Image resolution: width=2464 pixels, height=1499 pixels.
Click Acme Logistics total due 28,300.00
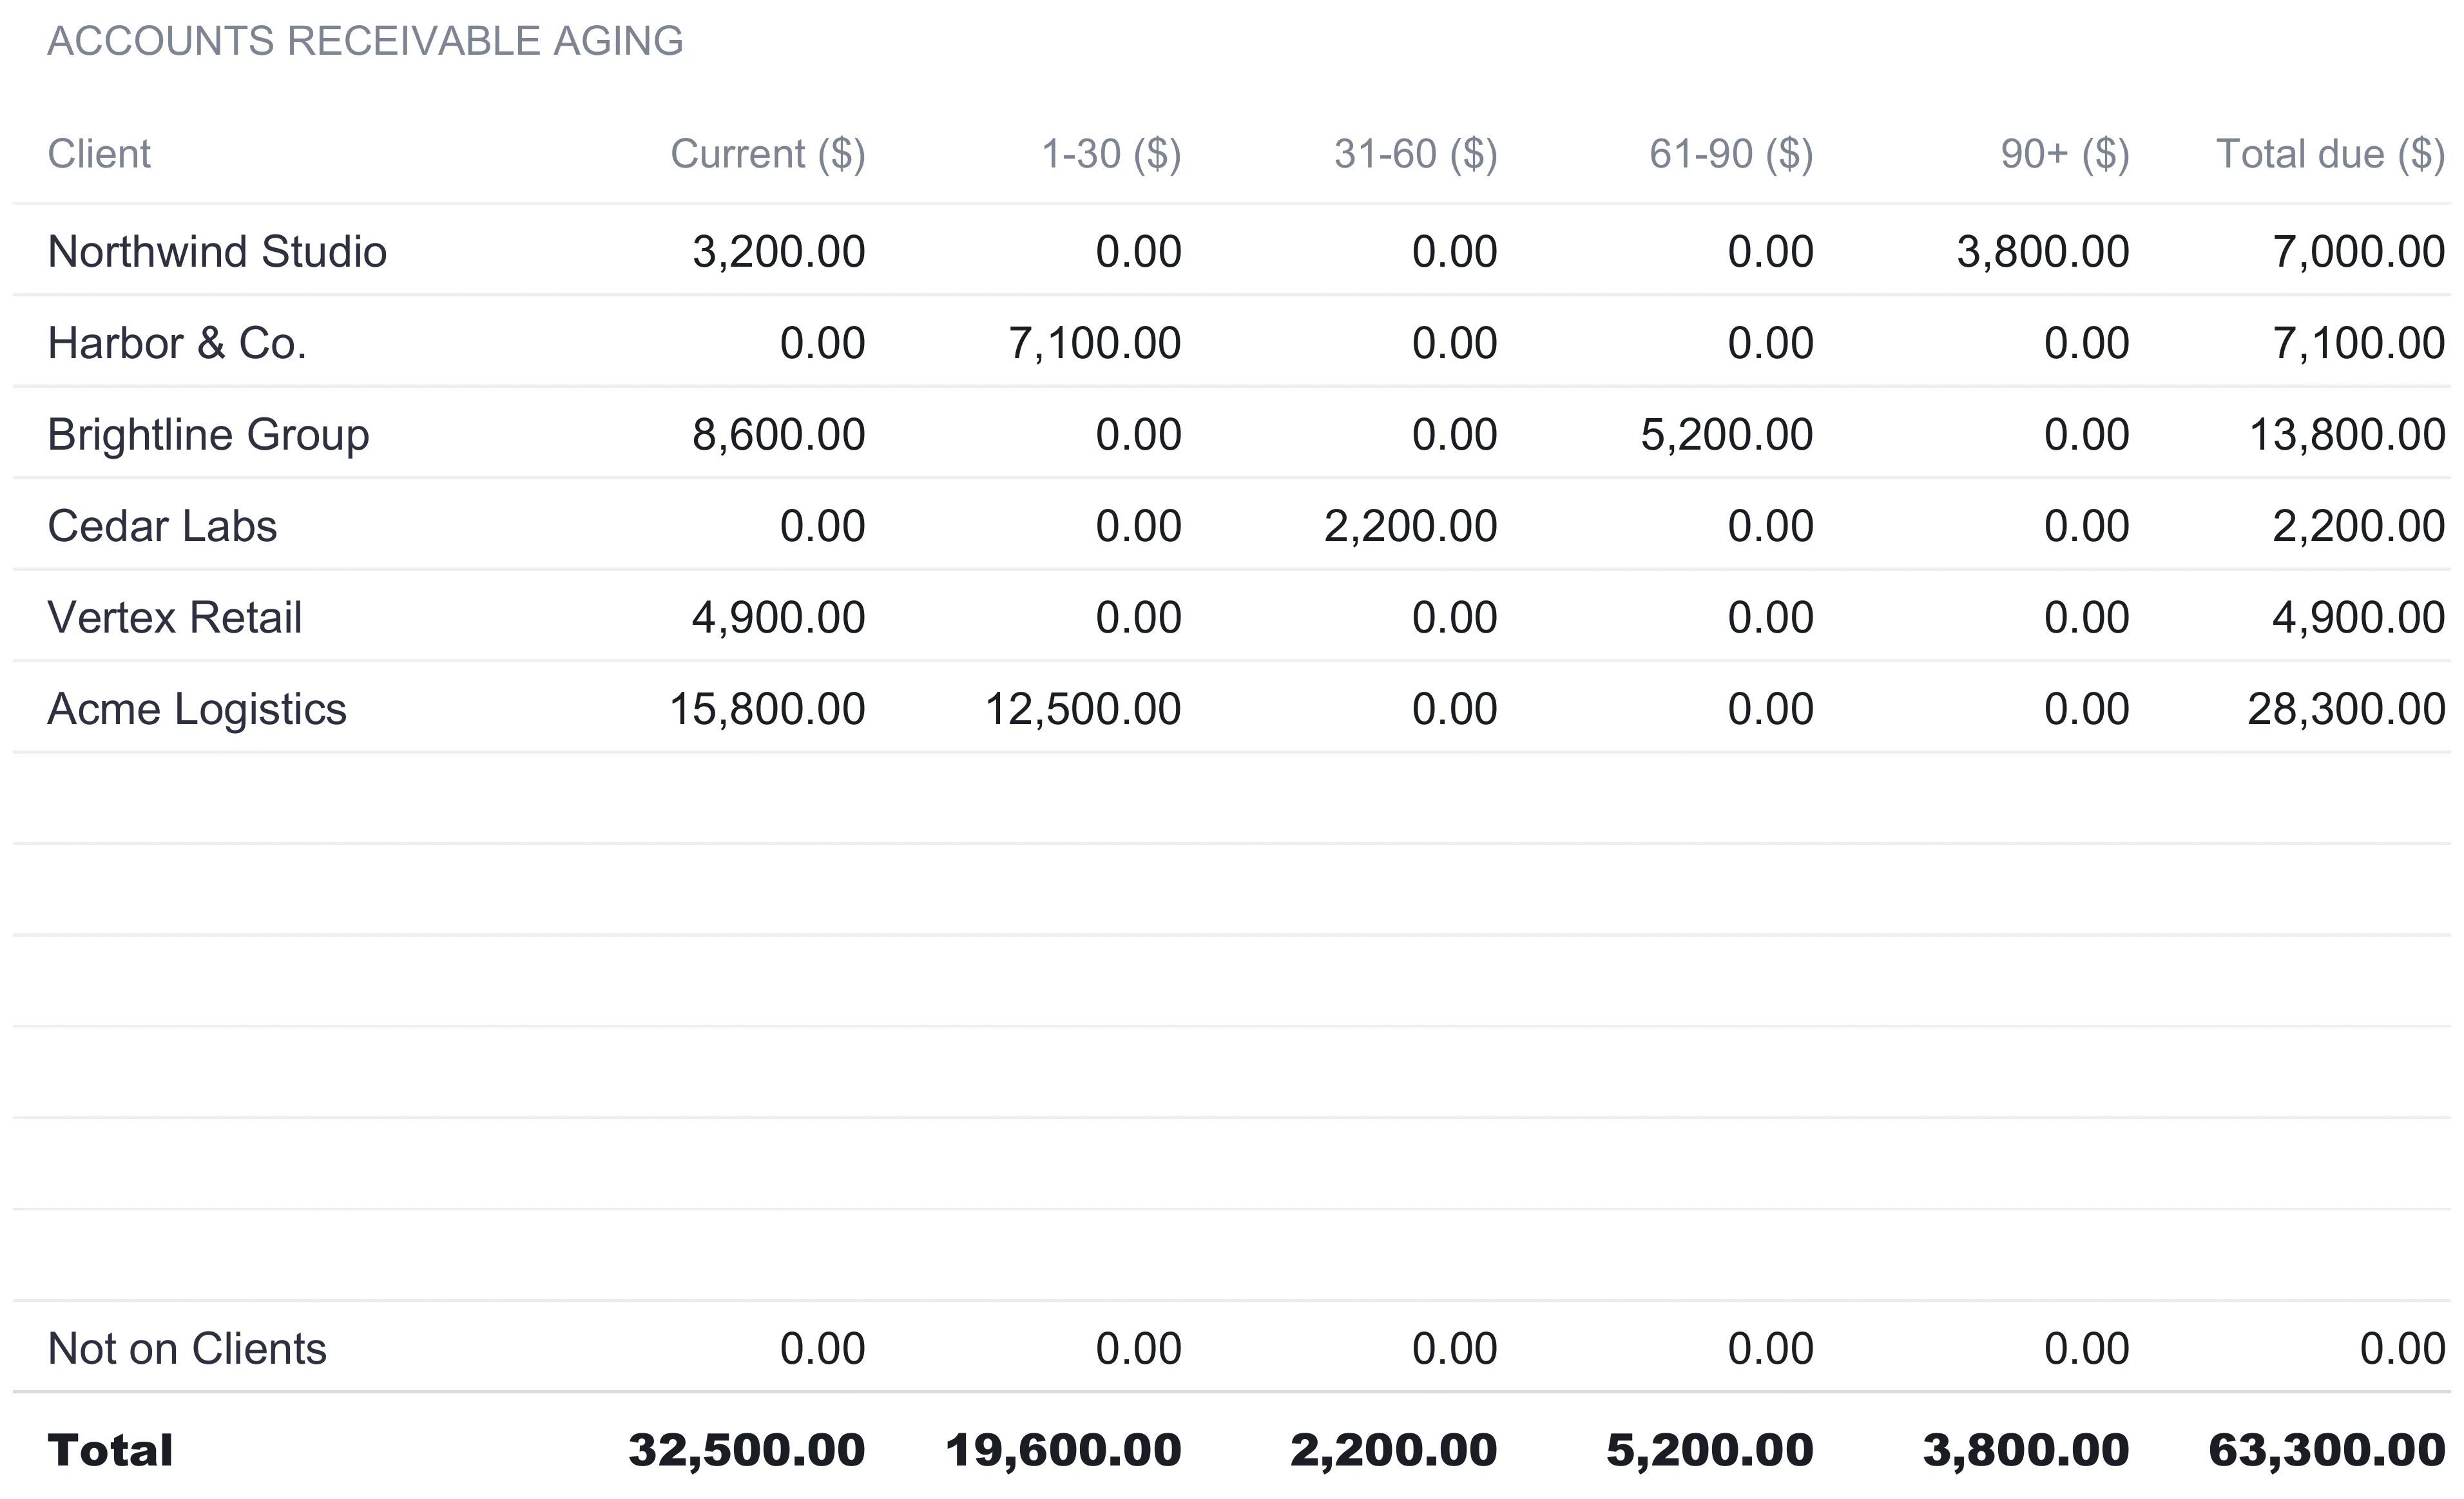pyautogui.click(x=2347, y=710)
